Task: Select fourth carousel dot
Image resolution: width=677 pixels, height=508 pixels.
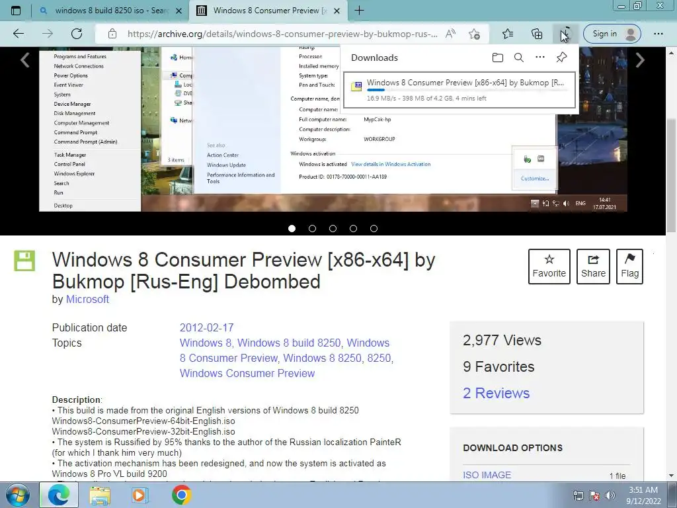Action: point(353,228)
